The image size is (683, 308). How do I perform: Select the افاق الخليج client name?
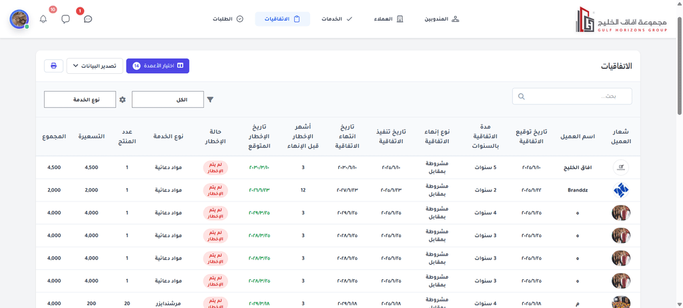(x=577, y=167)
